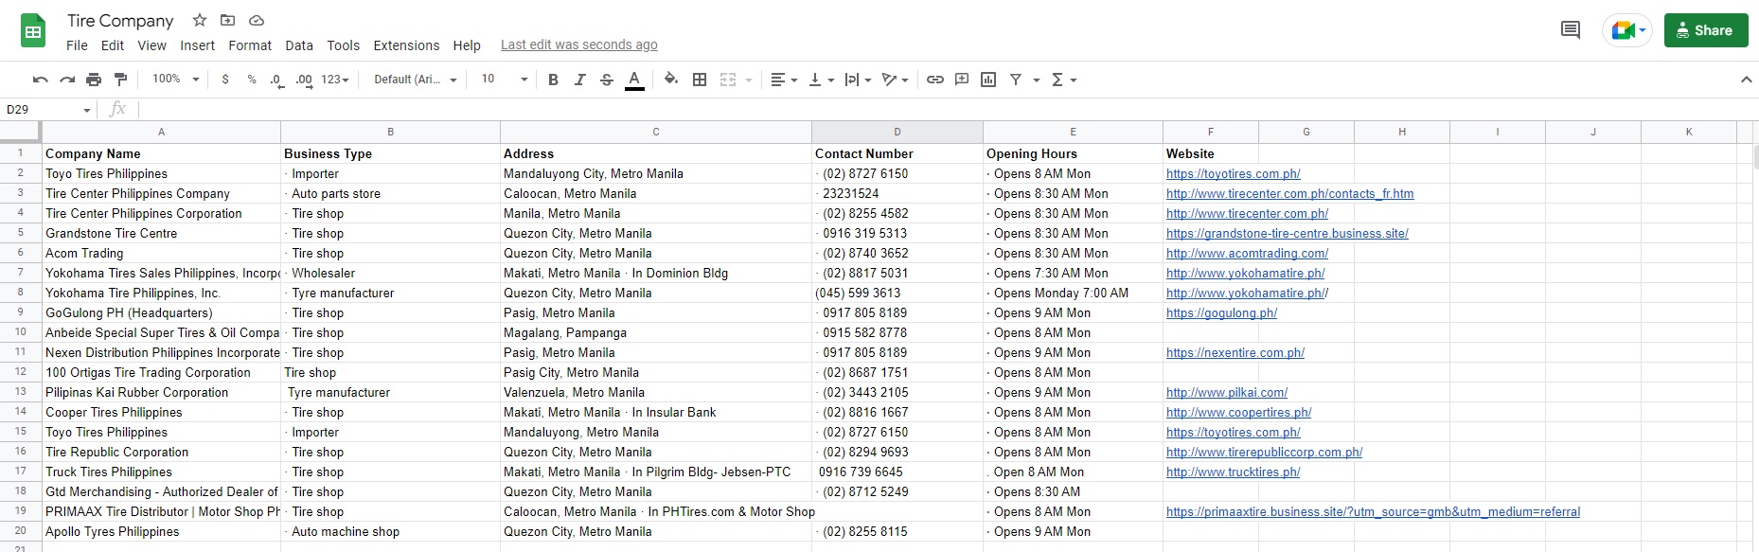Image resolution: width=1759 pixels, height=552 pixels.
Task: Toggle strikethrough formatting
Action: coord(607,80)
